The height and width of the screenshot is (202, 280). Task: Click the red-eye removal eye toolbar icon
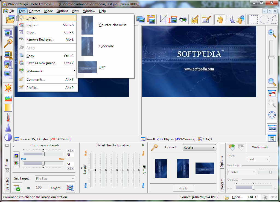pyautogui.click(x=183, y=19)
